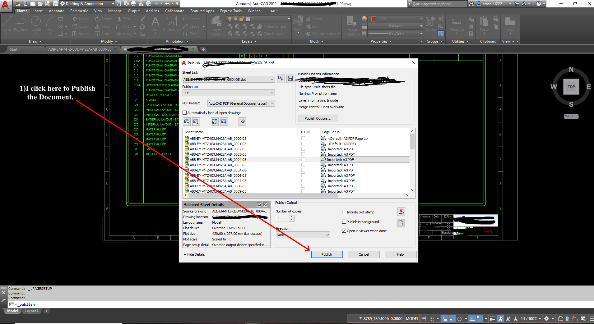Enable Automatically load all open drawings
This screenshot has width=594, height=324.
184,112
